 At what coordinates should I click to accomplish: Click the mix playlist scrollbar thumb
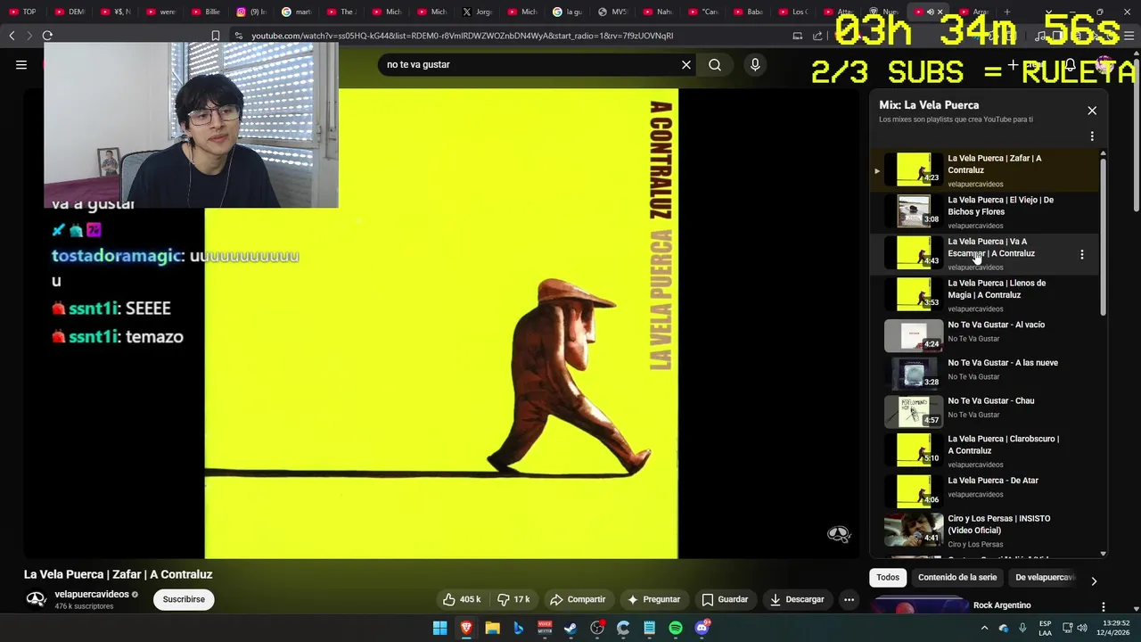pos(1104,236)
